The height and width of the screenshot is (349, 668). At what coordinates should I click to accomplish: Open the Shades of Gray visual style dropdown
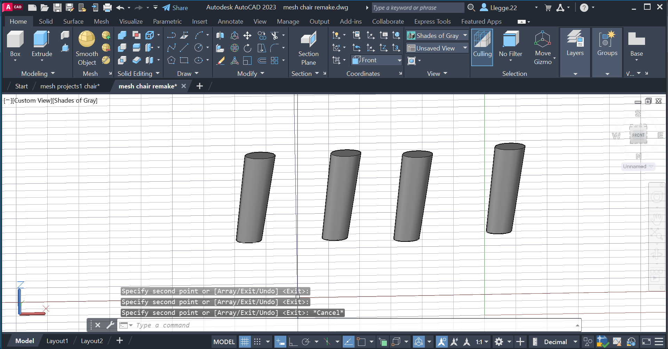pos(437,35)
